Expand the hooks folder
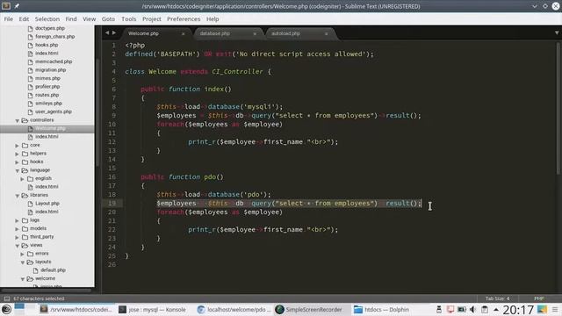Image resolution: width=562 pixels, height=316 pixels. pos(18,162)
